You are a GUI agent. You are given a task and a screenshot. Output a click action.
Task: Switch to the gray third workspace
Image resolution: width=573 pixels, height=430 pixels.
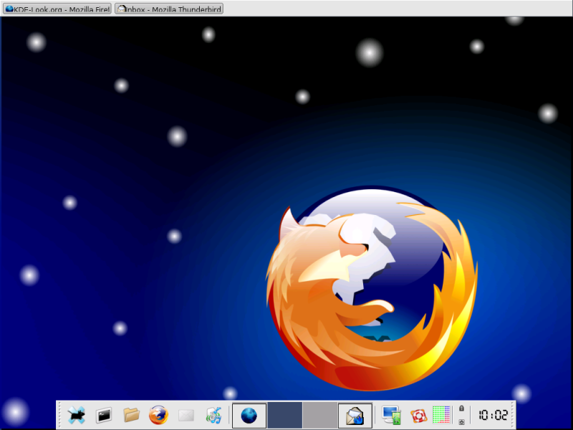pyautogui.click(x=319, y=416)
